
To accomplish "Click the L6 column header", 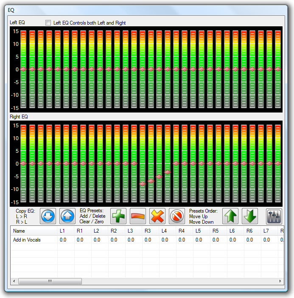I will coord(235,231).
